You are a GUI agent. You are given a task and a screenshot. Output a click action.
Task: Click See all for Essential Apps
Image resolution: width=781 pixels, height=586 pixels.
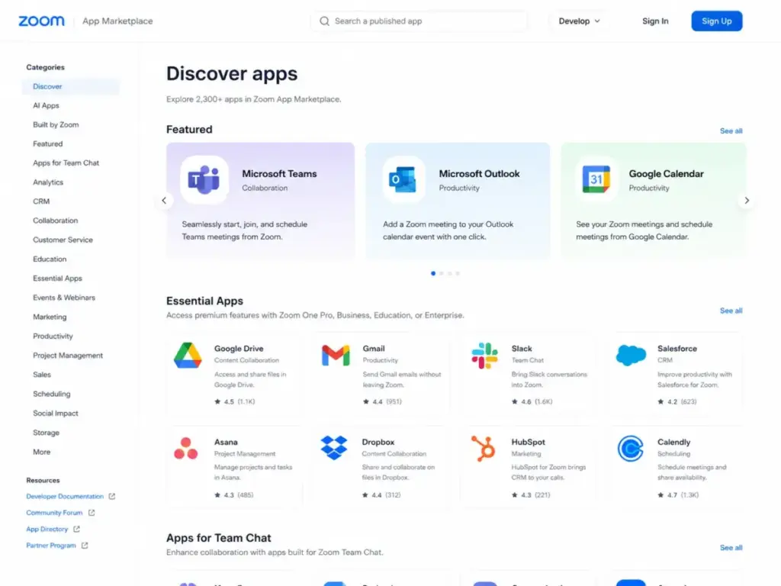[x=731, y=311]
